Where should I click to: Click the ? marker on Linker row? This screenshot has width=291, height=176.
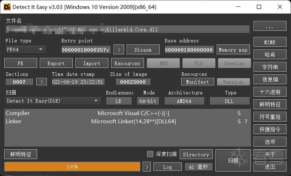(x=246, y=121)
